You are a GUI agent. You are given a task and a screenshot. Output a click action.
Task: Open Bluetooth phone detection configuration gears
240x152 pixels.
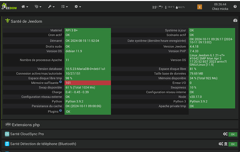pos(221,144)
